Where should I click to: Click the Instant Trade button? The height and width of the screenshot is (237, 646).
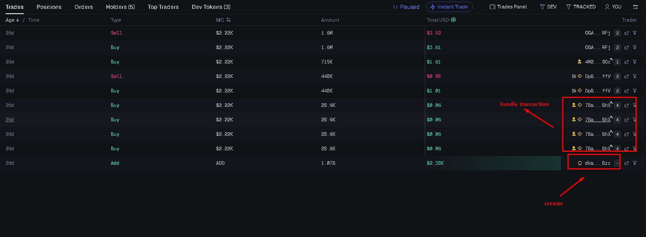(449, 7)
